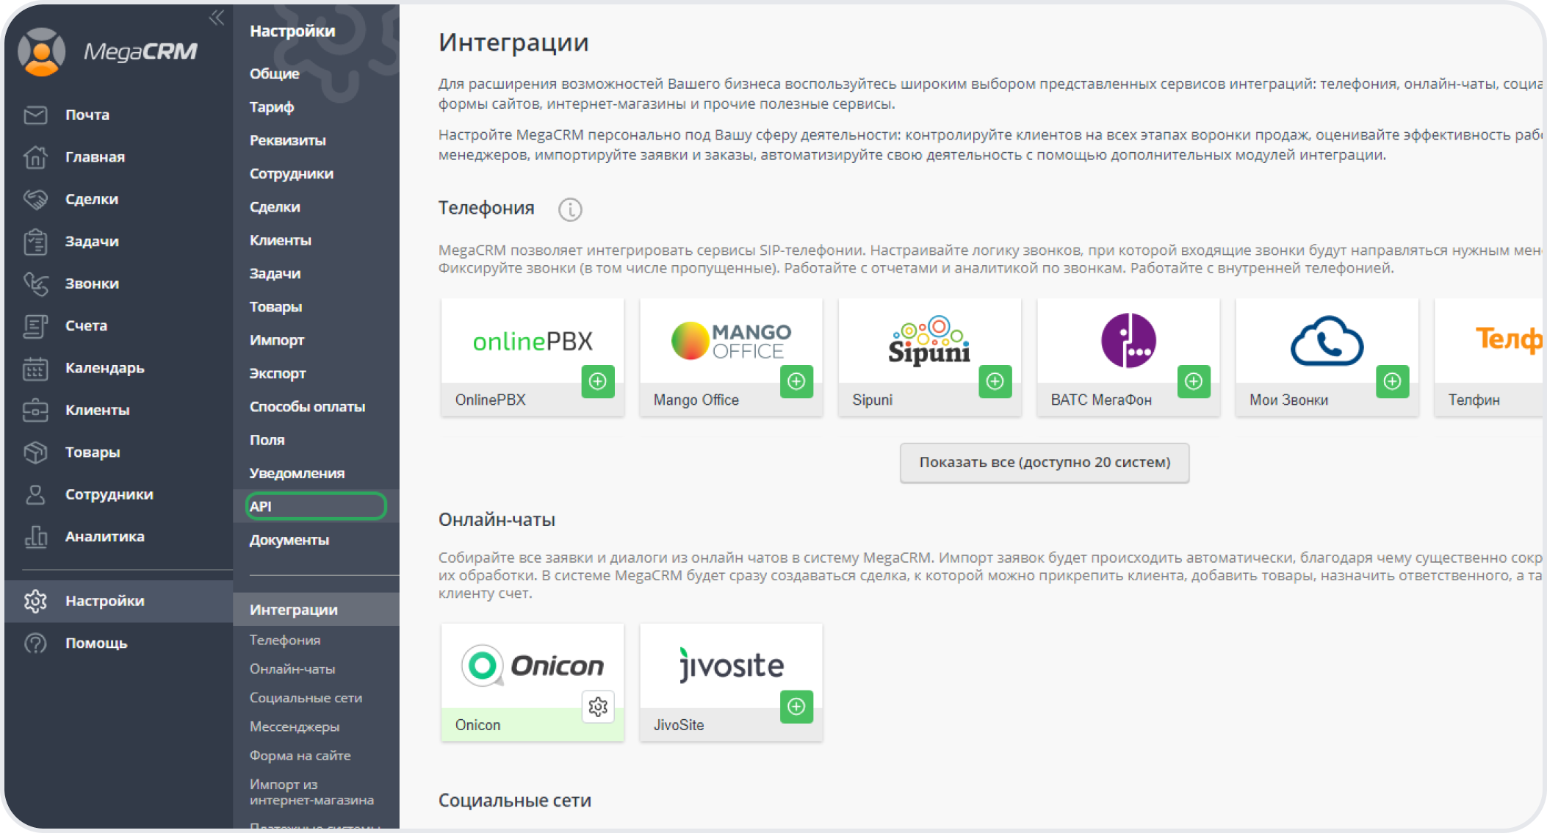Open the Аналитика section in sidebar
The height and width of the screenshot is (833, 1547).
104,536
